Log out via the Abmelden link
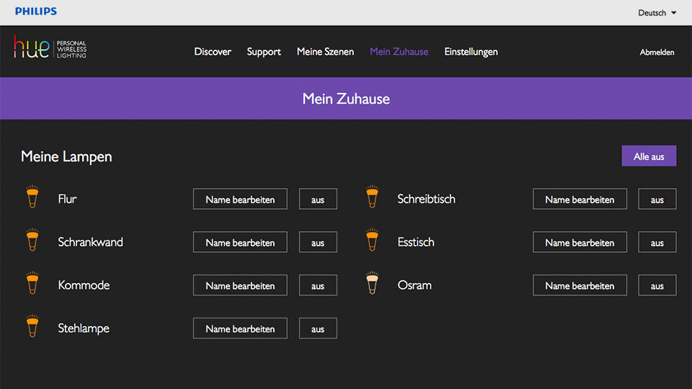Viewport: 692px width, 389px height. 657,53
